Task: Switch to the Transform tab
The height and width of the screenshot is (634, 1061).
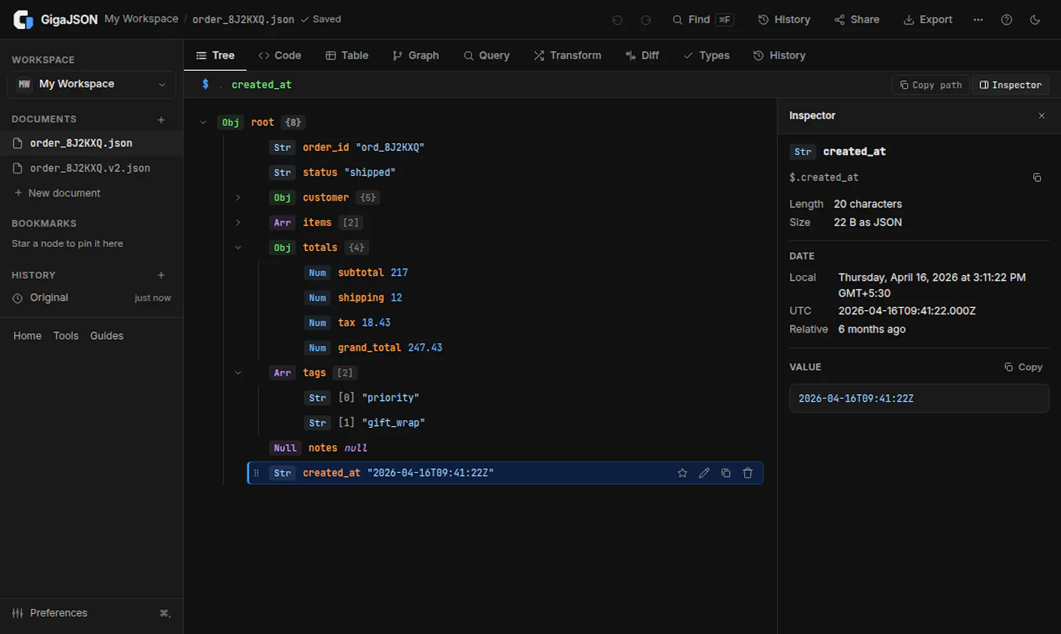Action: pyautogui.click(x=568, y=56)
